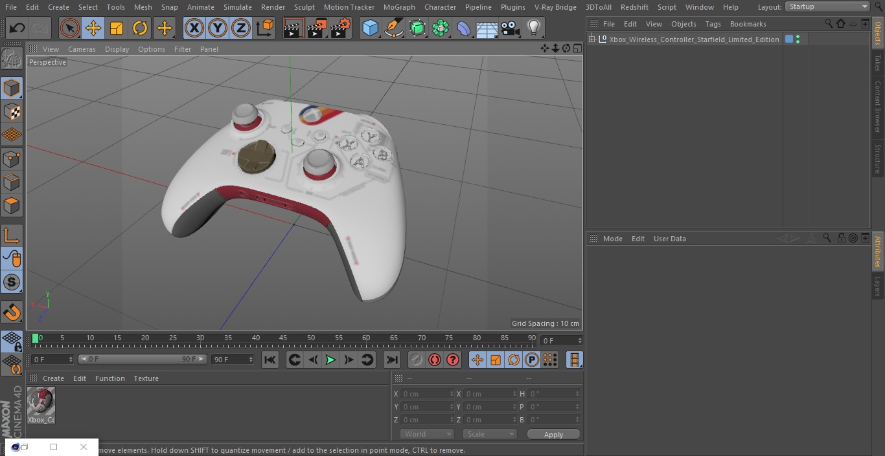Open material manager Texture menu
The height and width of the screenshot is (456, 885).
point(146,378)
